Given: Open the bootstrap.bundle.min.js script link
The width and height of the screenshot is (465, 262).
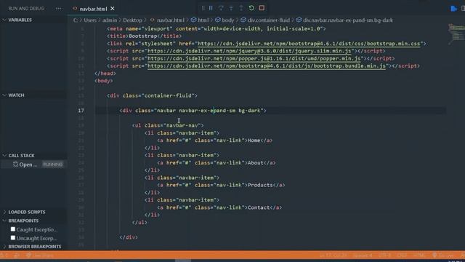Looking at the screenshot, I should coord(267,66).
